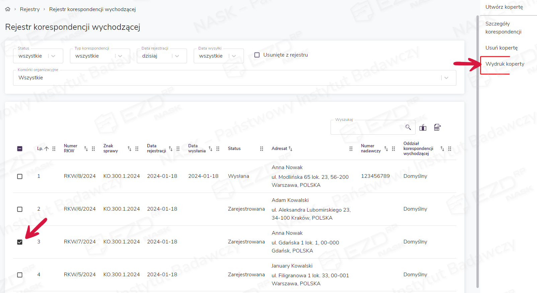The height and width of the screenshot is (293, 537).
Task: Sort by Numer RKW column arrows
Action: pyautogui.click(x=86, y=149)
